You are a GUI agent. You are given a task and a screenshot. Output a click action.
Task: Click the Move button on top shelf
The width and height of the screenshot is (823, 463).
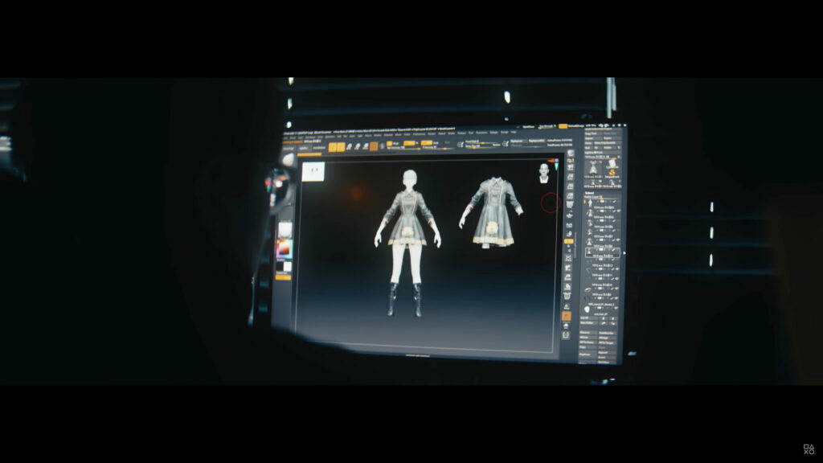pyautogui.click(x=349, y=146)
